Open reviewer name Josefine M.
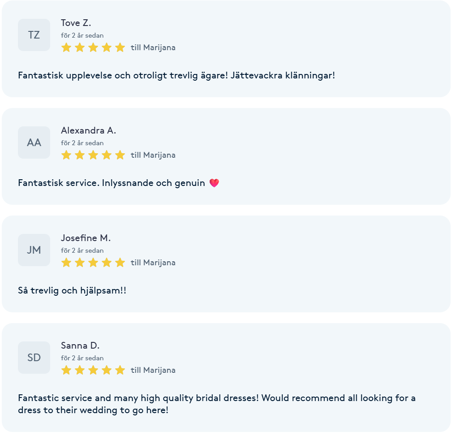Screen dimensions: 456x436 (86, 238)
